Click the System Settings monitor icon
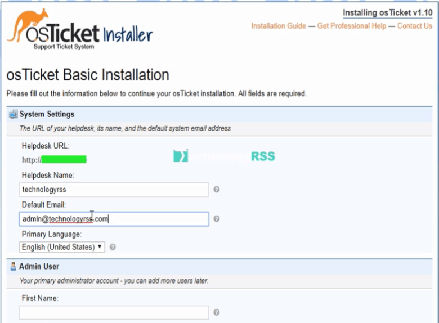This screenshot has height=323, width=439. tap(13, 114)
